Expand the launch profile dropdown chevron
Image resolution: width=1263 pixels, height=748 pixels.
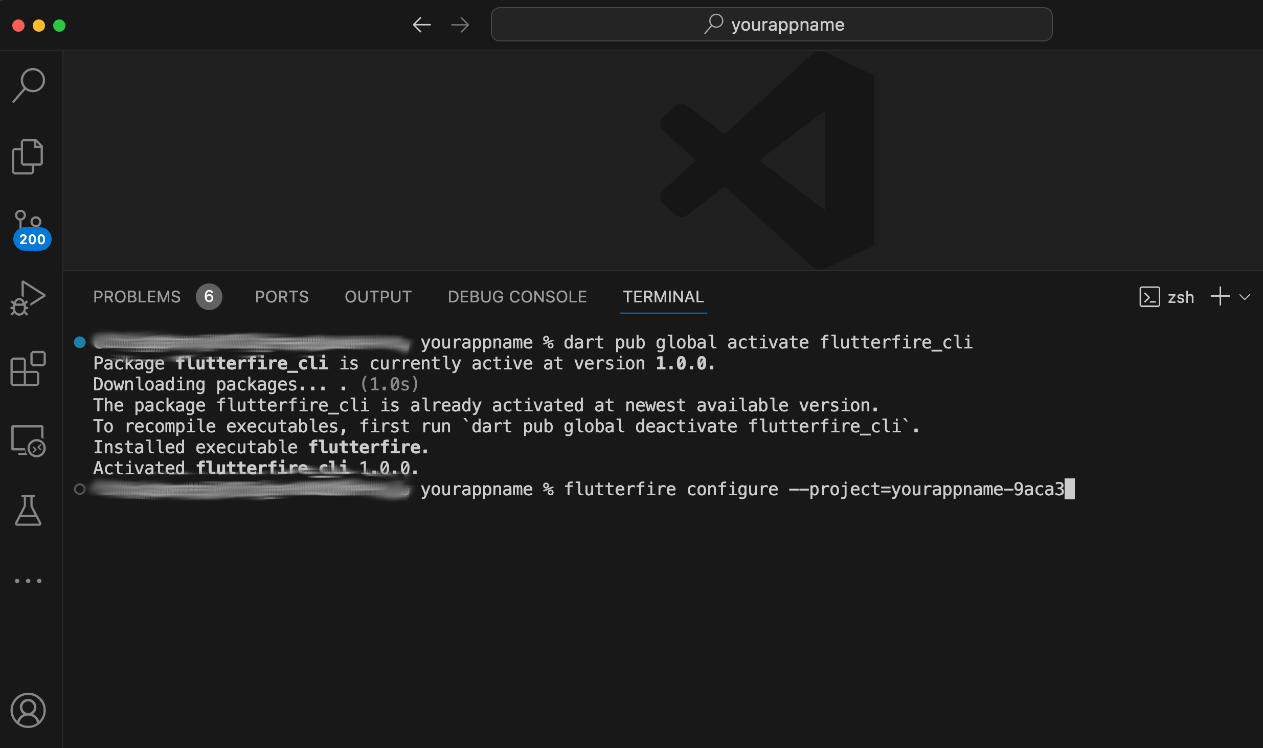coord(1245,297)
